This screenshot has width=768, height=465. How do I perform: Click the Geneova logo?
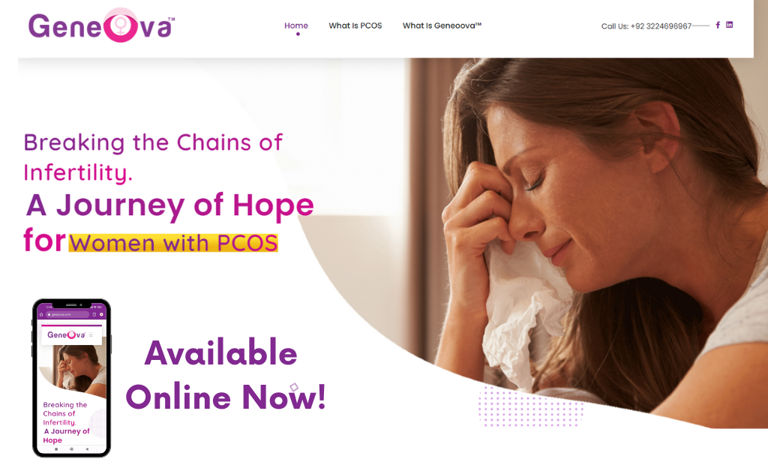[101, 25]
